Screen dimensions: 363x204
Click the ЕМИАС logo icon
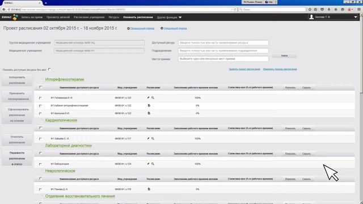(x=15, y=17)
